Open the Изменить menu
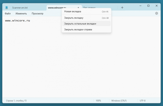 (21, 14)
